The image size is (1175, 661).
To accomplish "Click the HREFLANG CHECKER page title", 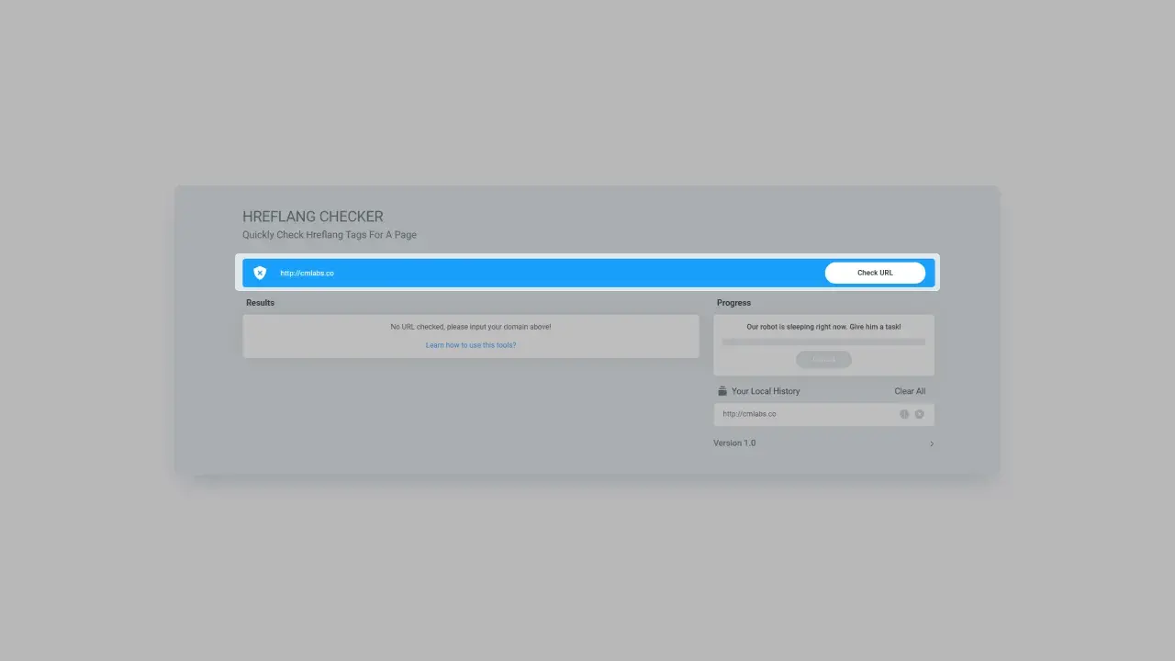I will [312, 216].
